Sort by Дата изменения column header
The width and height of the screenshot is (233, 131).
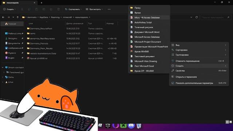[75, 23]
